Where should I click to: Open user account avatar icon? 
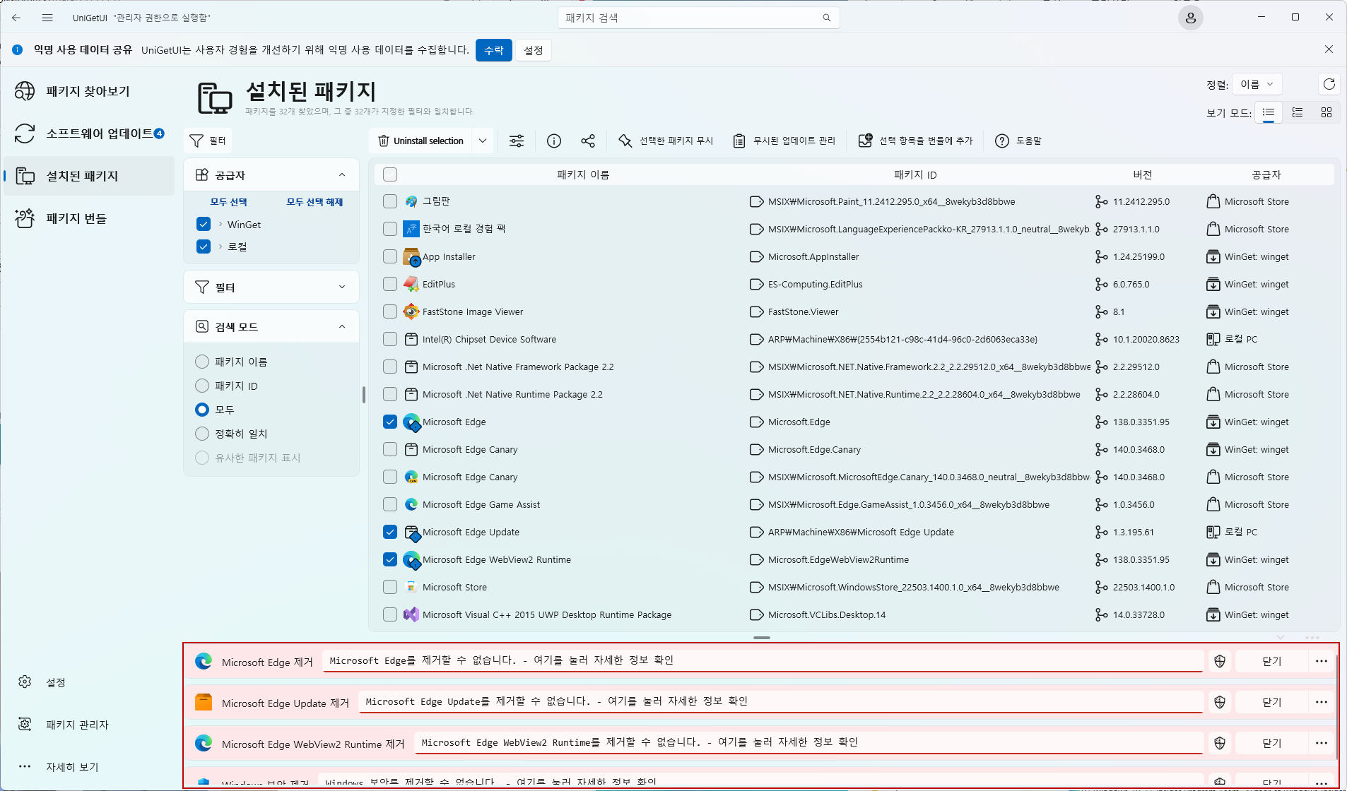pyautogui.click(x=1191, y=18)
